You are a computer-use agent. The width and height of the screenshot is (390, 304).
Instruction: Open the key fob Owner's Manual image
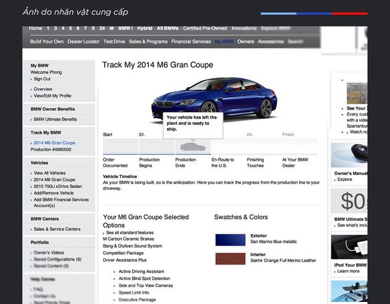pyautogui.click(x=349, y=155)
